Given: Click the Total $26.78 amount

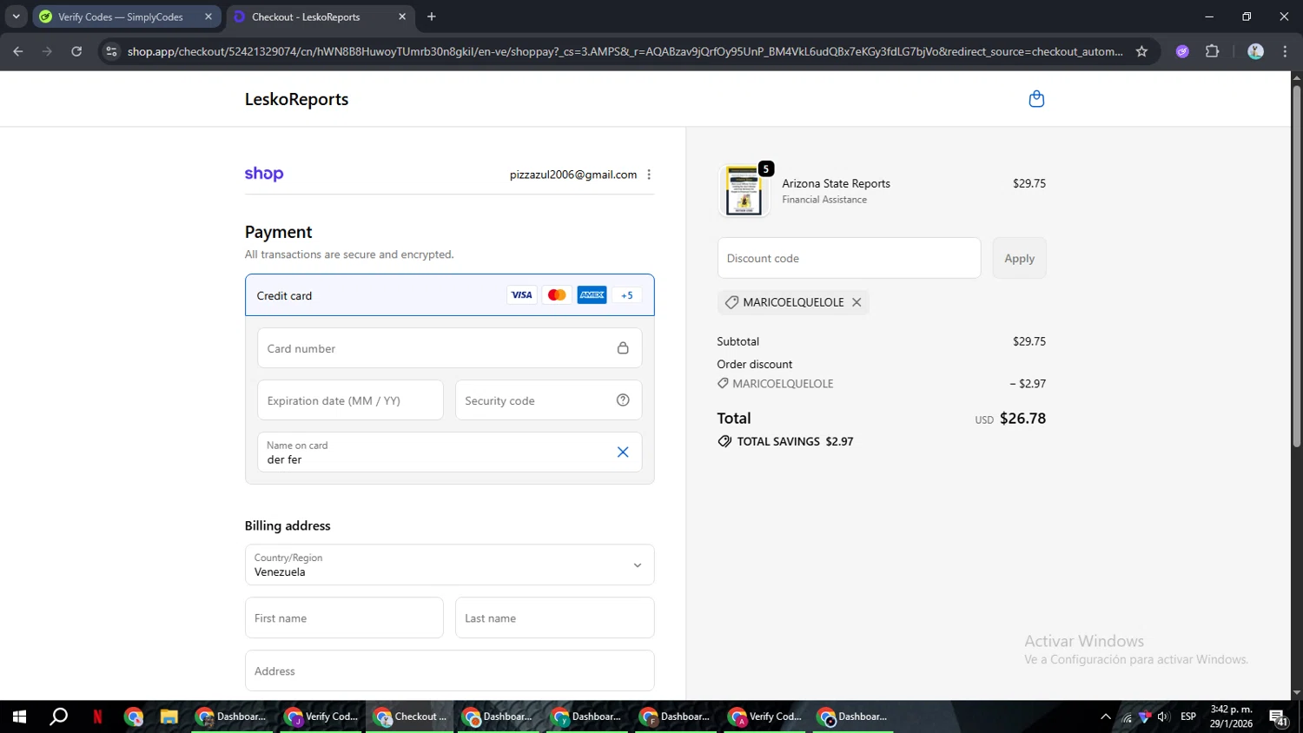Looking at the screenshot, I should (x=1022, y=419).
